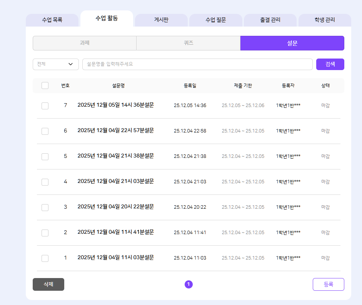The width and height of the screenshot is (362, 305).
Task: Check the box for survey number 4
Action: coord(45,182)
